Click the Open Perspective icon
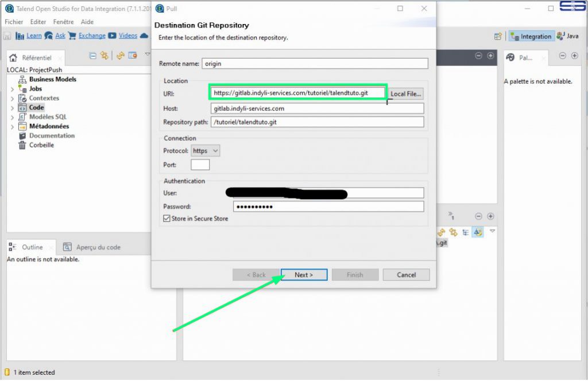 click(x=498, y=36)
